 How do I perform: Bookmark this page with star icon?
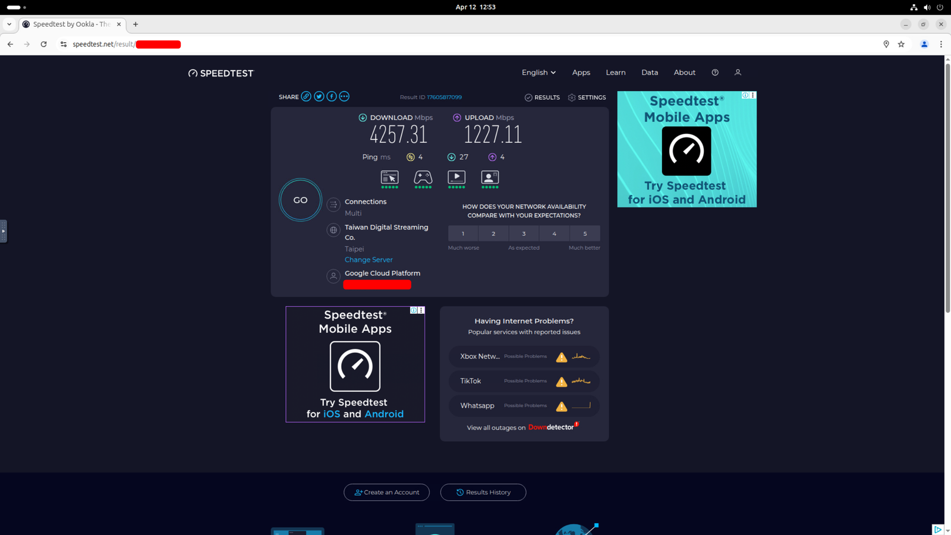click(902, 44)
